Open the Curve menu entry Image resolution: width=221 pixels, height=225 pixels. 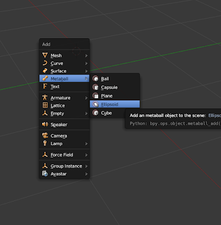point(64,63)
